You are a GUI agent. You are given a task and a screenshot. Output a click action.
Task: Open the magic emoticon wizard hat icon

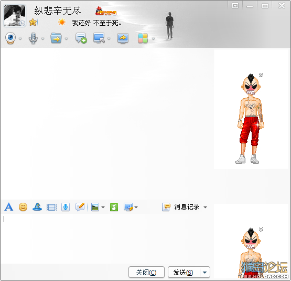click(x=37, y=206)
